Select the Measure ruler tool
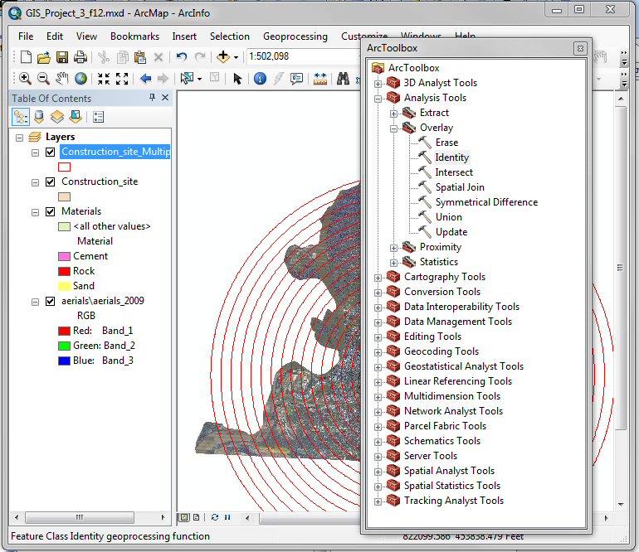This screenshot has width=639, height=552. (319, 78)
